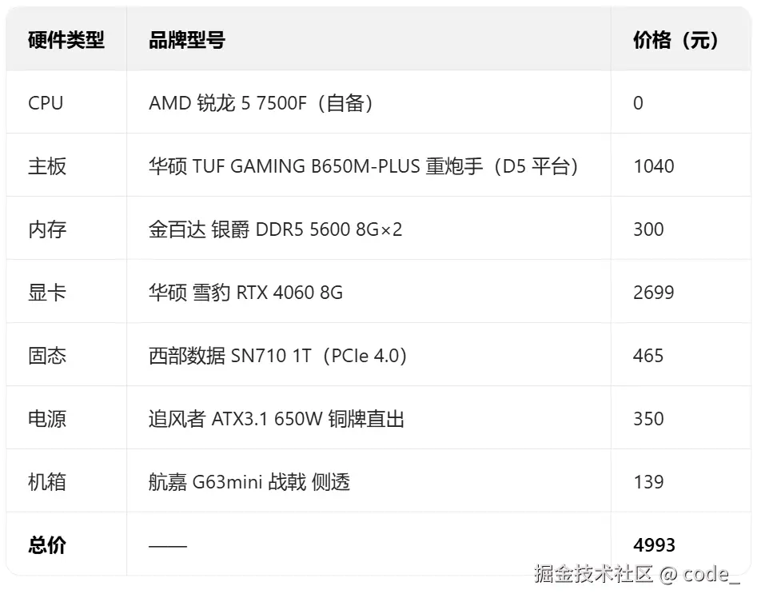
Task: Click the 航嘉 G63mini 战戟 cell
Action: [249, 482]
